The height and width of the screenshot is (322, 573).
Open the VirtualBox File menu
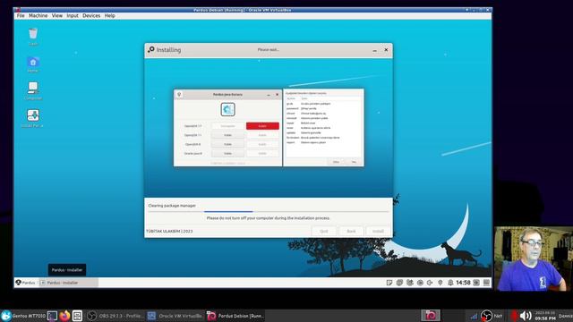(21, 16)
